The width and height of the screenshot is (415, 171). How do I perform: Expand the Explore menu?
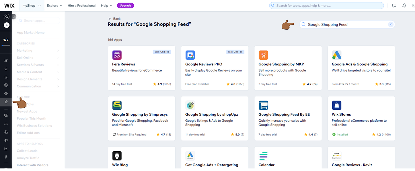[x=54, y=5]
